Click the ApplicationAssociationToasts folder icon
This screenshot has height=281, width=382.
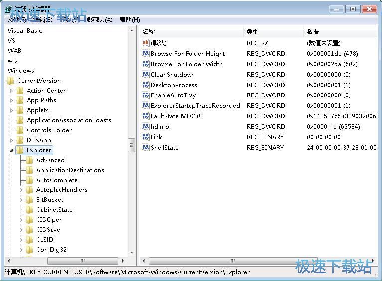[x=20, y=120]
